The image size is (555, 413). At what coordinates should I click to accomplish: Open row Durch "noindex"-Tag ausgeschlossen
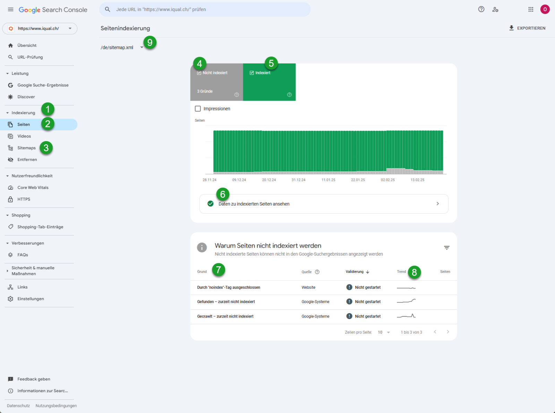tap(323, 287)
